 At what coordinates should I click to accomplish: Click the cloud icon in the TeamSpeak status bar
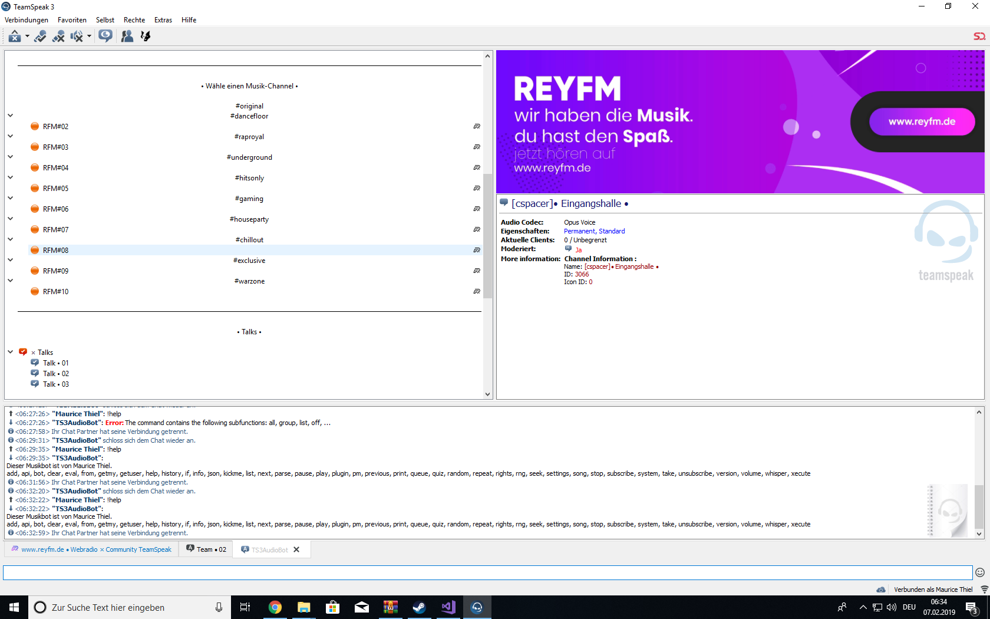pos(881,590)
